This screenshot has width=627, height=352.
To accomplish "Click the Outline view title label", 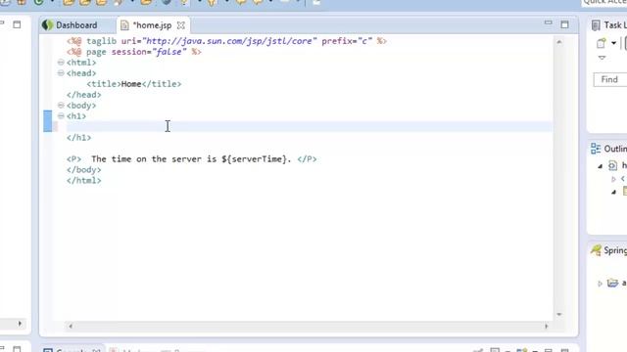I will pos(615,149).
